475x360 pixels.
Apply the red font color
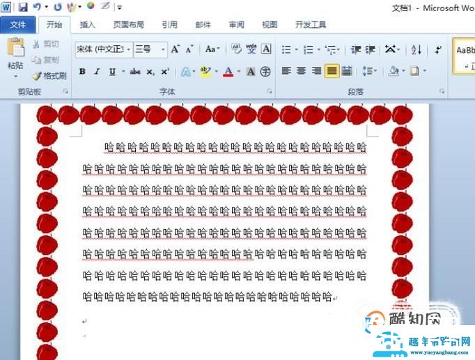[x=228, y=72]
